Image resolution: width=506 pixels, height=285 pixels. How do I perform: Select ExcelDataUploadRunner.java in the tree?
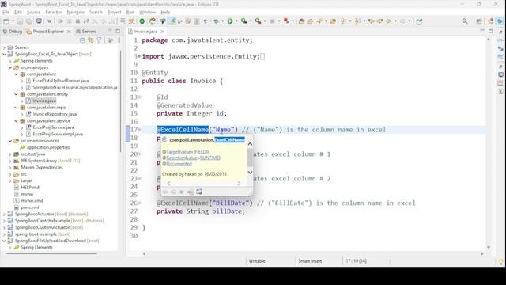pyautogui.click(x=61, y=81)
